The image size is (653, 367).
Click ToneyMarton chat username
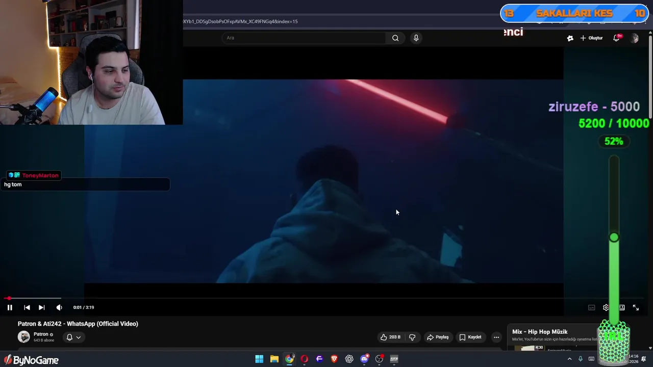point(40,175)
